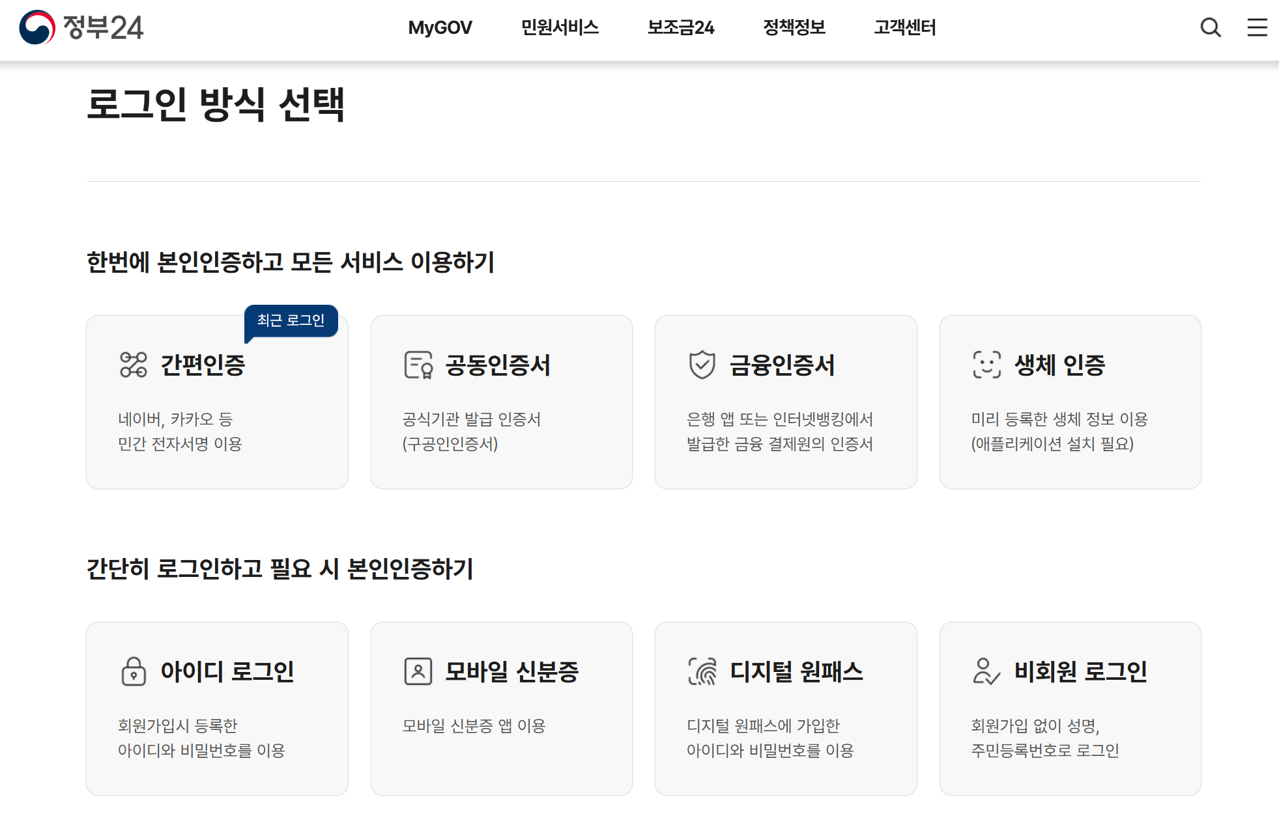Image resolution: width=1279 pixels, height=840 pixels.
Task: Click the 생체 인증 face recognition icon
Action: click(x=986, y=366)
